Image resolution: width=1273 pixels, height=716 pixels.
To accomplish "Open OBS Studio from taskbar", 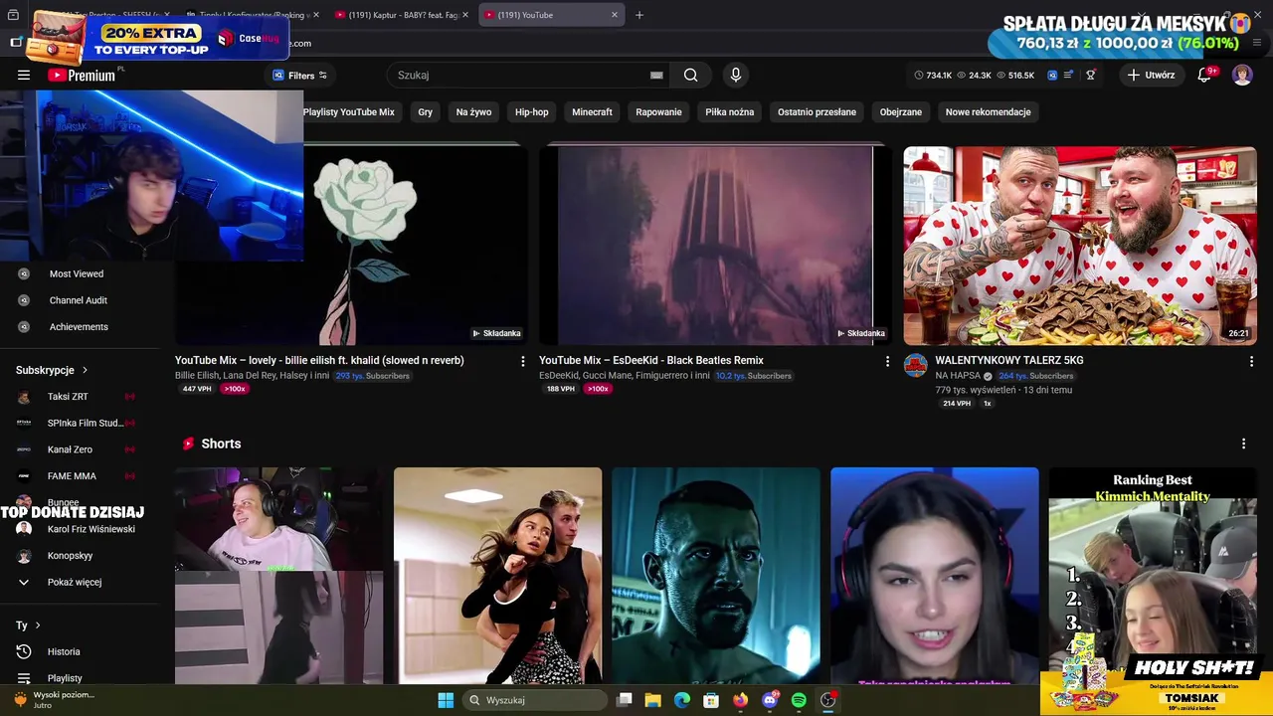I will (827, 700).
